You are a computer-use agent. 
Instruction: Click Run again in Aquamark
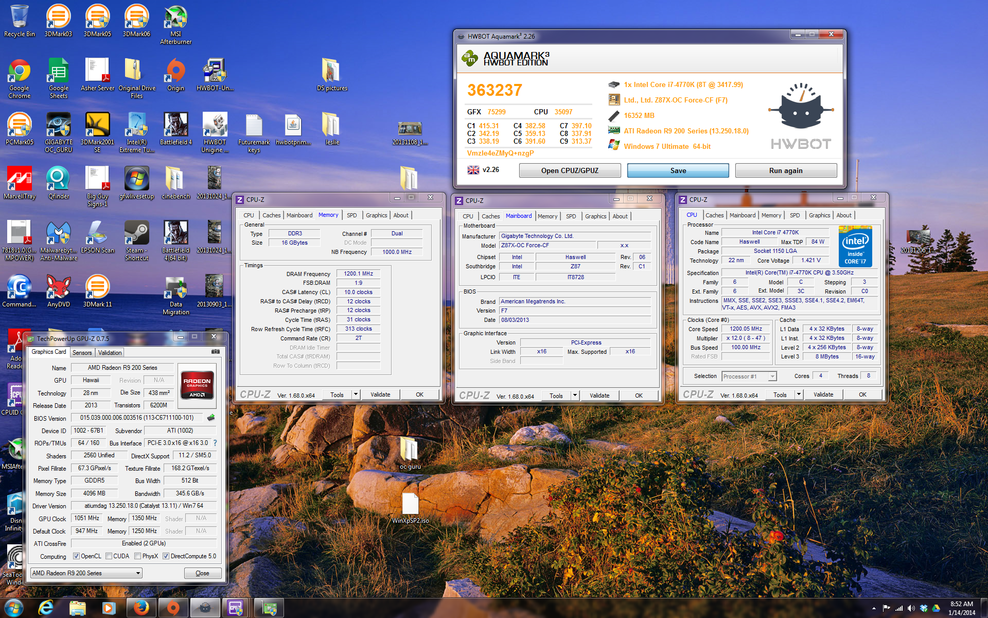pos(786,170)
